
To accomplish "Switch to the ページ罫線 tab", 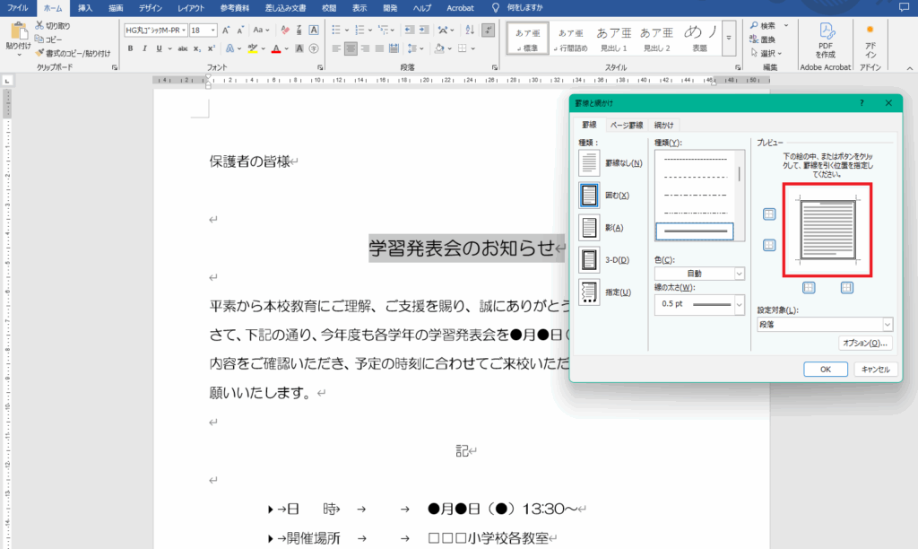I will [x=623, y=126].
